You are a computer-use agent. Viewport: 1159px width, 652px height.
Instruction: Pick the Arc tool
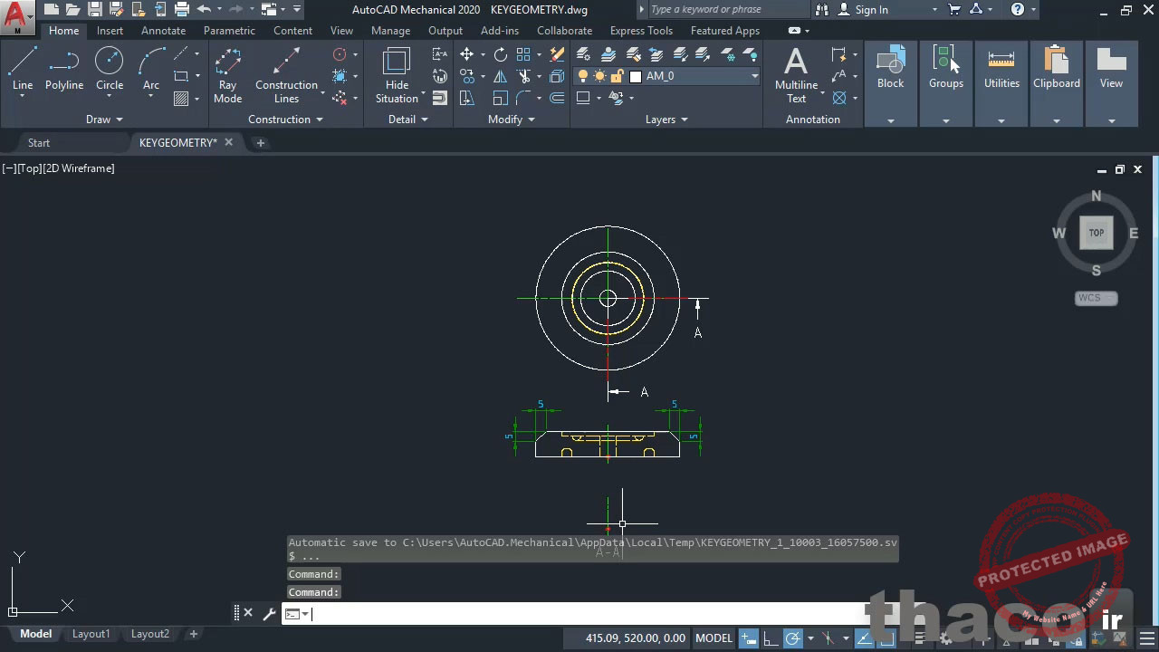[x=151, y=69]
